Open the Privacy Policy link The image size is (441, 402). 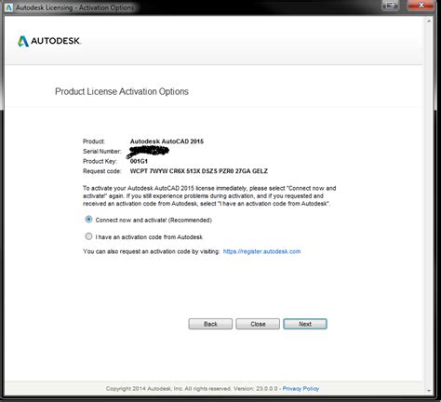coord(301,389)
